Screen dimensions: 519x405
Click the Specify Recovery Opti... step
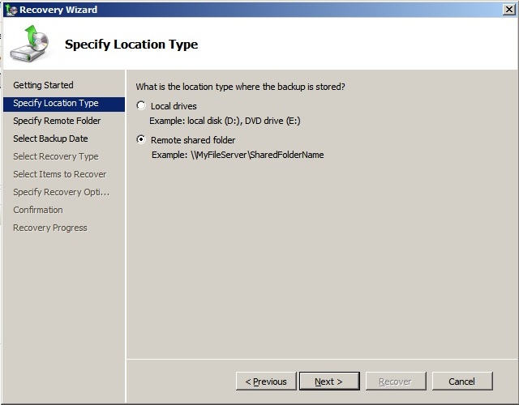point(62,192)
